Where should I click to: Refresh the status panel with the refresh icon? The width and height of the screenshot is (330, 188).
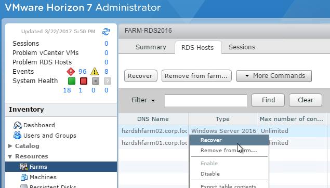click(x=106, y=32)
